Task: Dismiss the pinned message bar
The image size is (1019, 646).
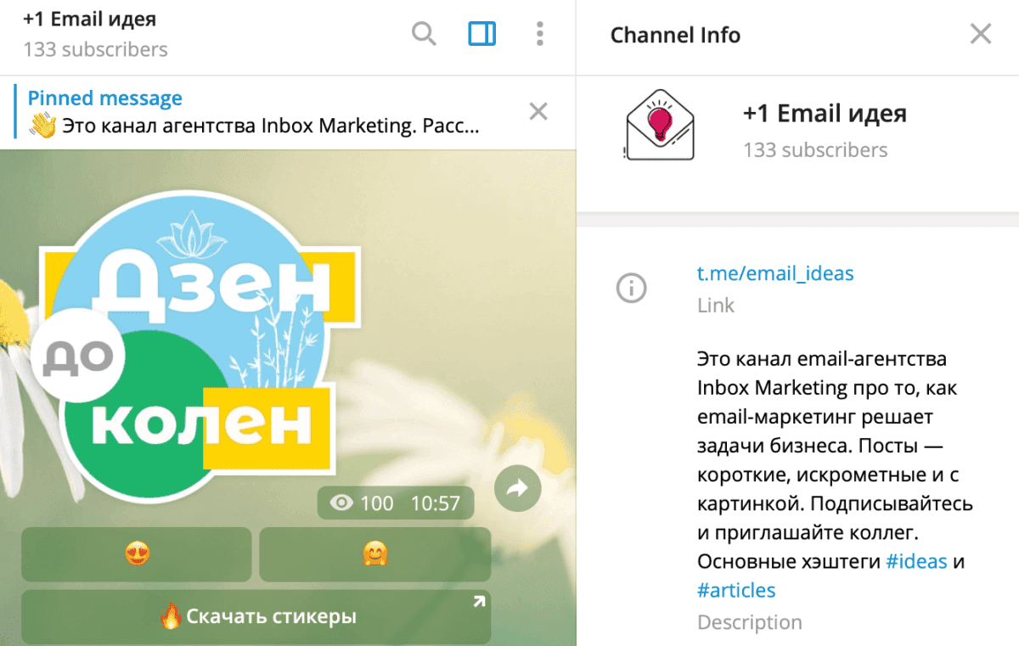Action: (538, 111)
